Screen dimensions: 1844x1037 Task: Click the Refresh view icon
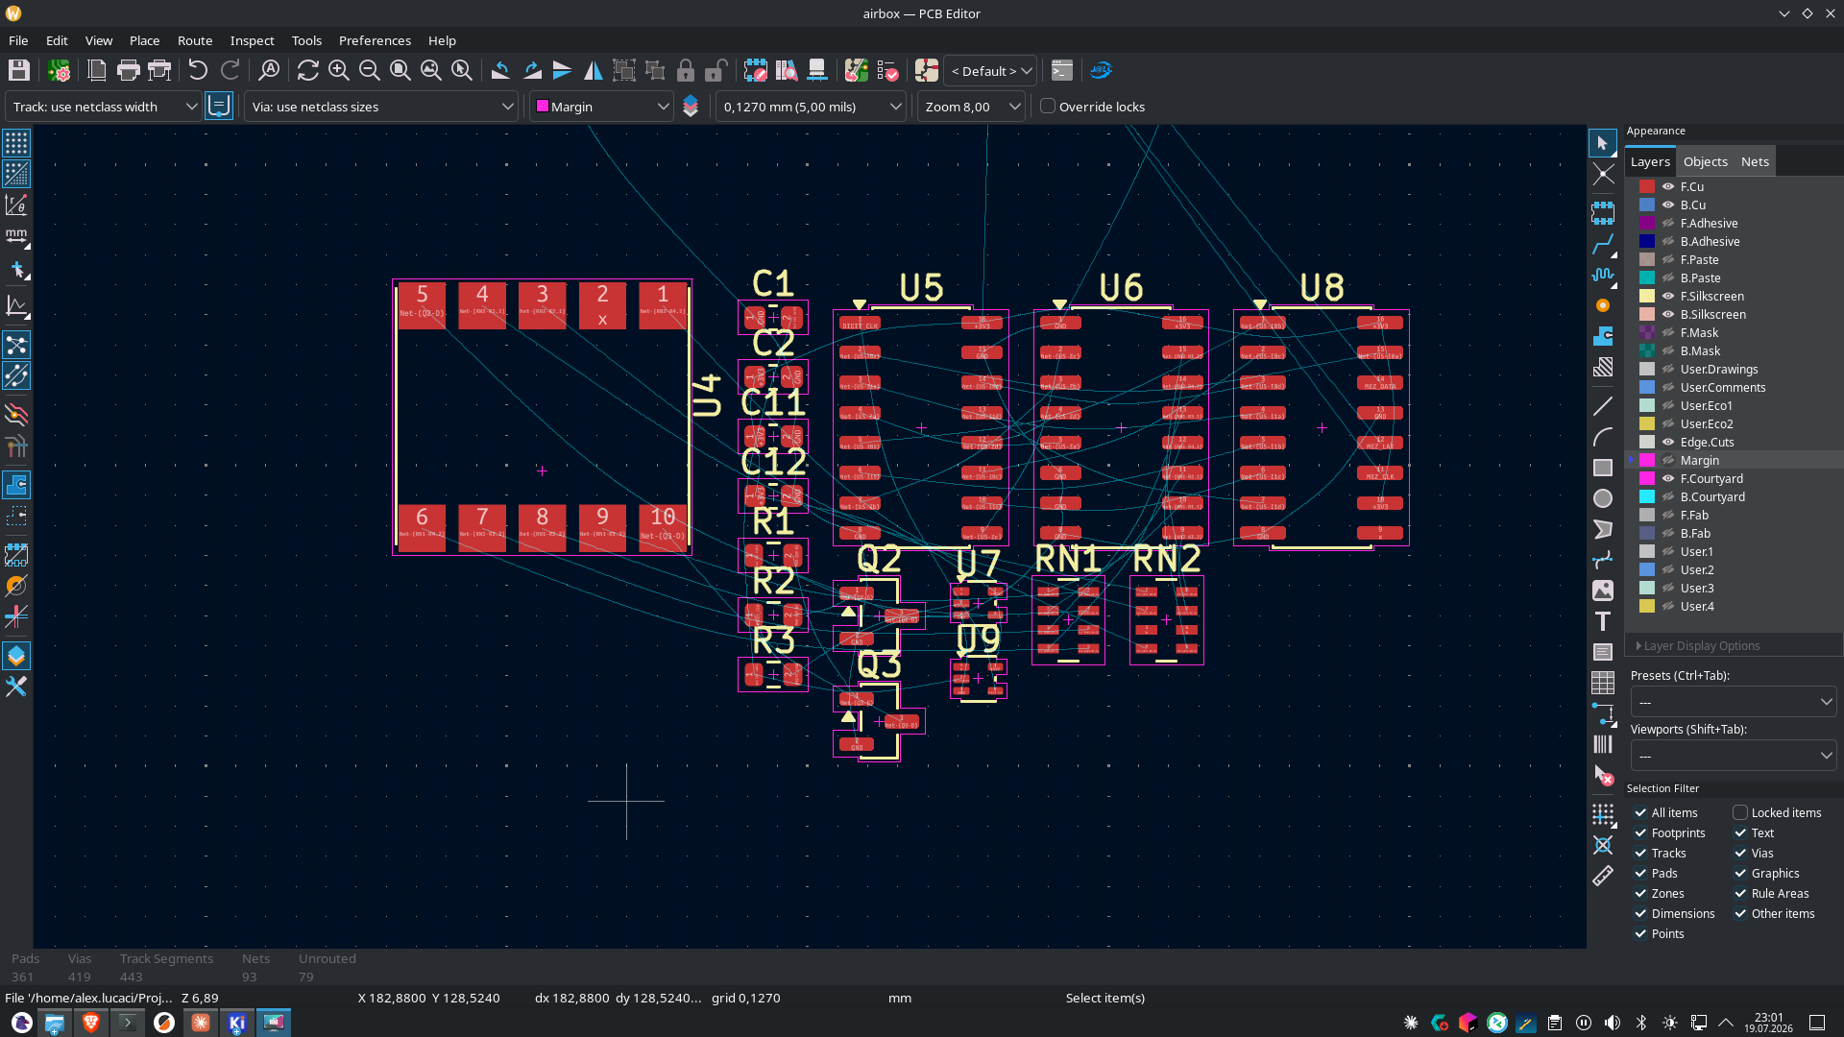(x=308, y=70)
